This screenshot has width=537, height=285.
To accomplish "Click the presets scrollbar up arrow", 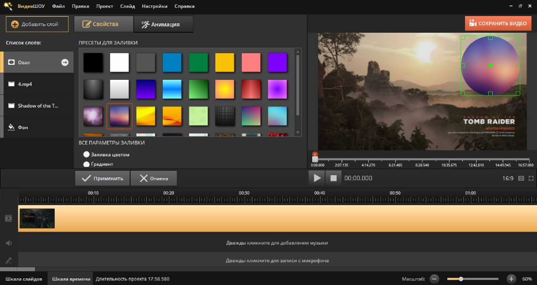I will click(x=298, y=52).
